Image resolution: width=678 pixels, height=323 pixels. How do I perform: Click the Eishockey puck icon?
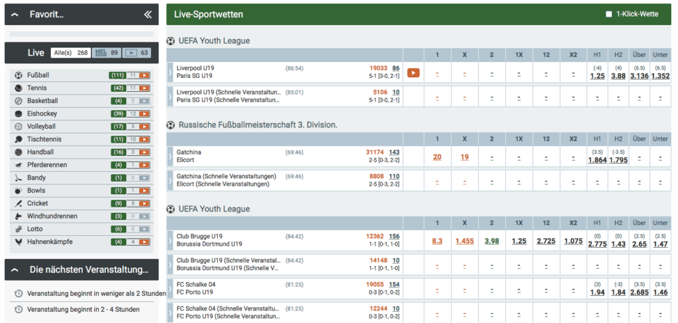18,114
